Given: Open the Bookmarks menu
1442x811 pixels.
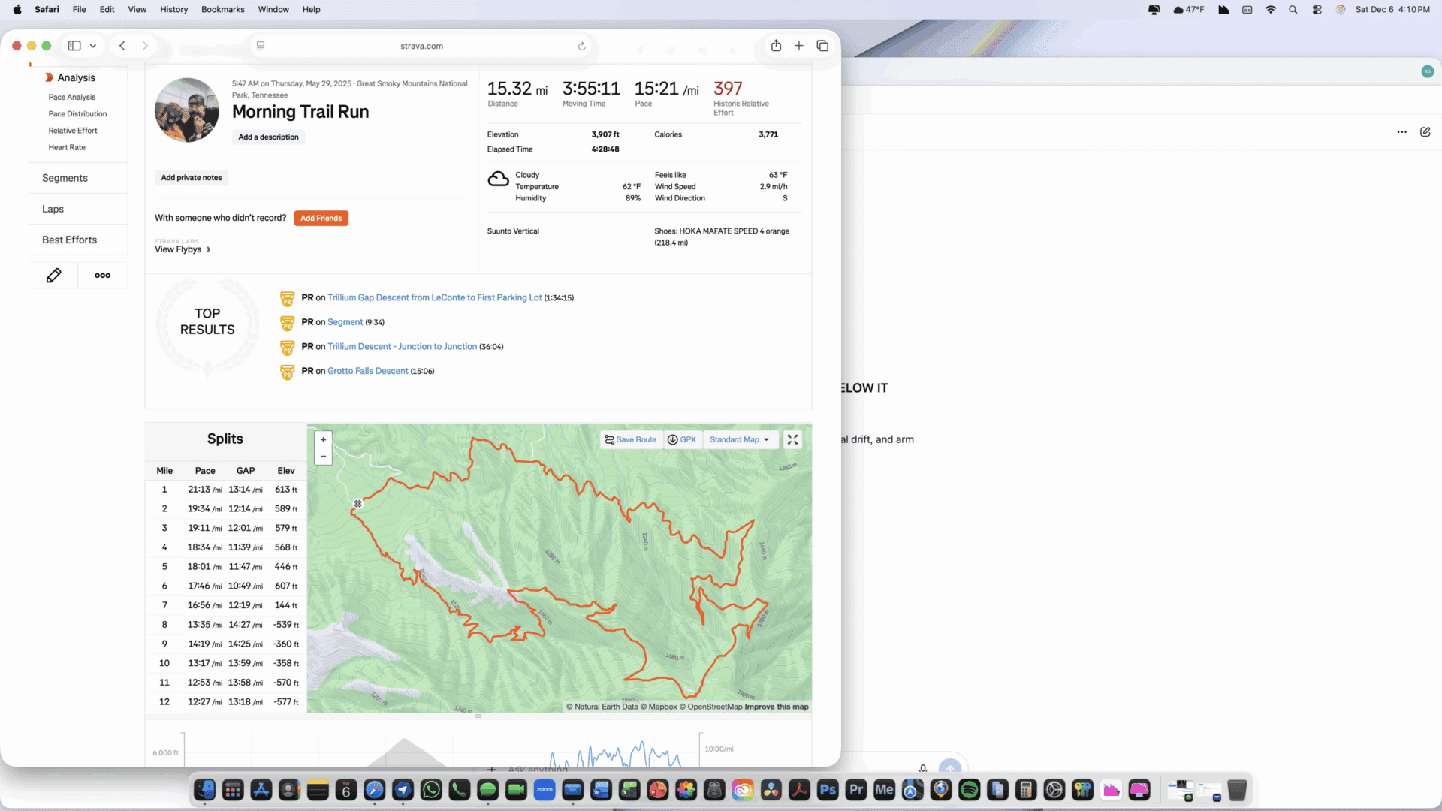Looking at the screenshot, I should (x=222, y=10).
